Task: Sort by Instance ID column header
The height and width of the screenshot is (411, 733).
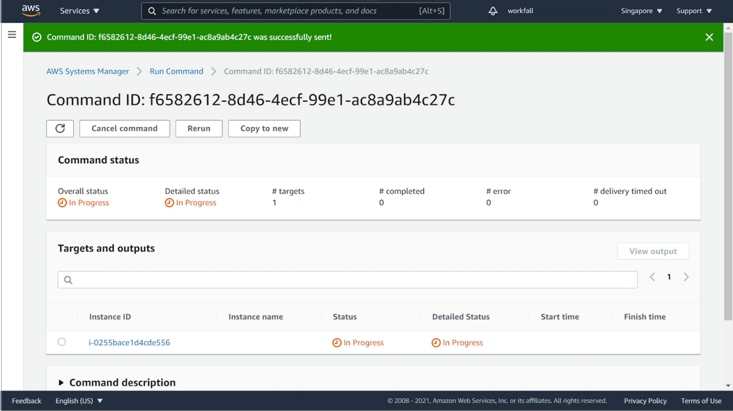Action: coord(110,317)
